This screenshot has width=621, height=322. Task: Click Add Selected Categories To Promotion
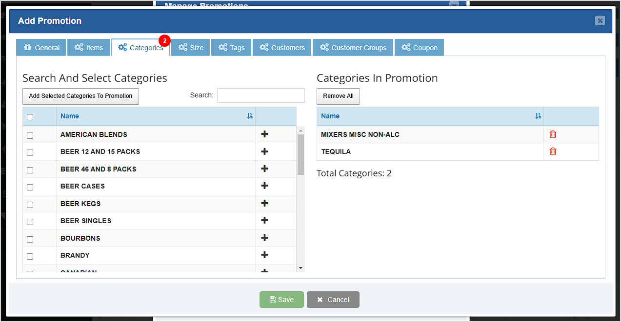point(80,96)
